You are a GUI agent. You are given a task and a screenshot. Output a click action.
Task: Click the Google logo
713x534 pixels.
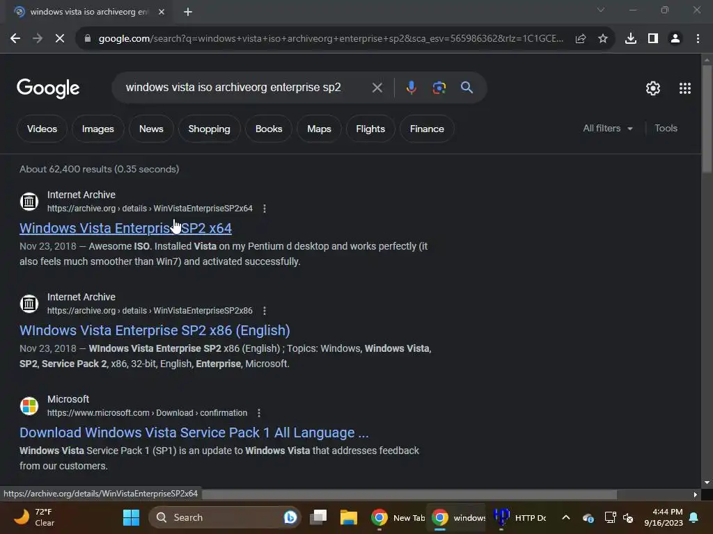pyautogui.click(x=48, y=88)
